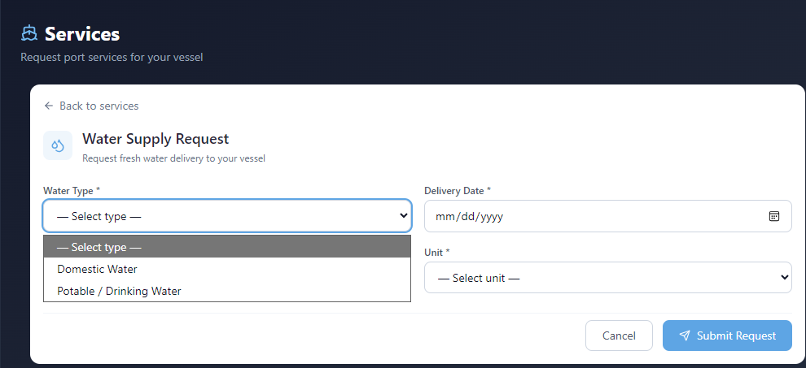806x368 pixels.
Task: Click the Water Supply Request heading
Action: click(x=156, y=139)
